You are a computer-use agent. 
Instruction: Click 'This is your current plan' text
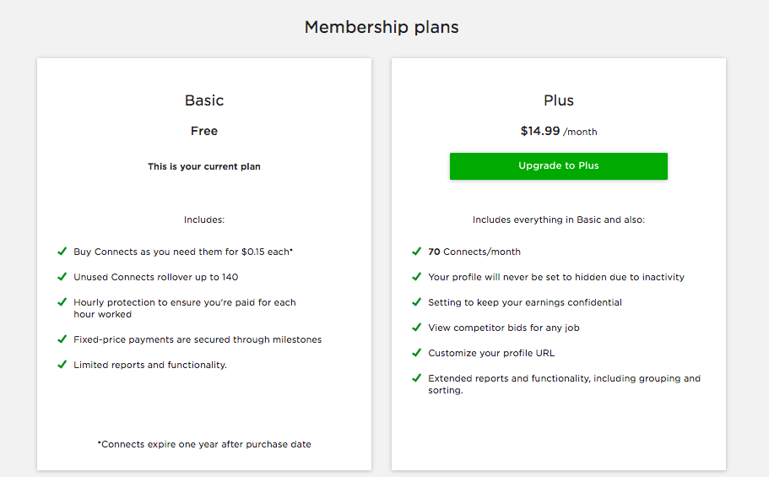(x=204, y=167)
